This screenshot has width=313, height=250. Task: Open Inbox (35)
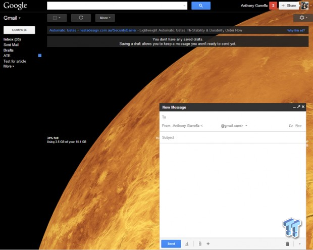(12, 39)
